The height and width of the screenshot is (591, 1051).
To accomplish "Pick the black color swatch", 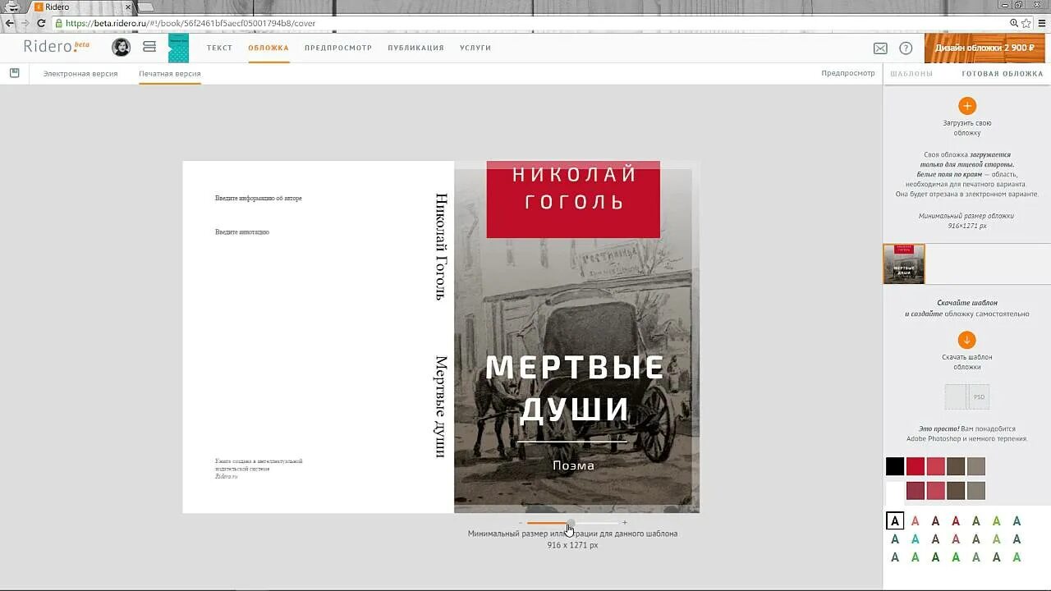I will click(x=895, y=466).
